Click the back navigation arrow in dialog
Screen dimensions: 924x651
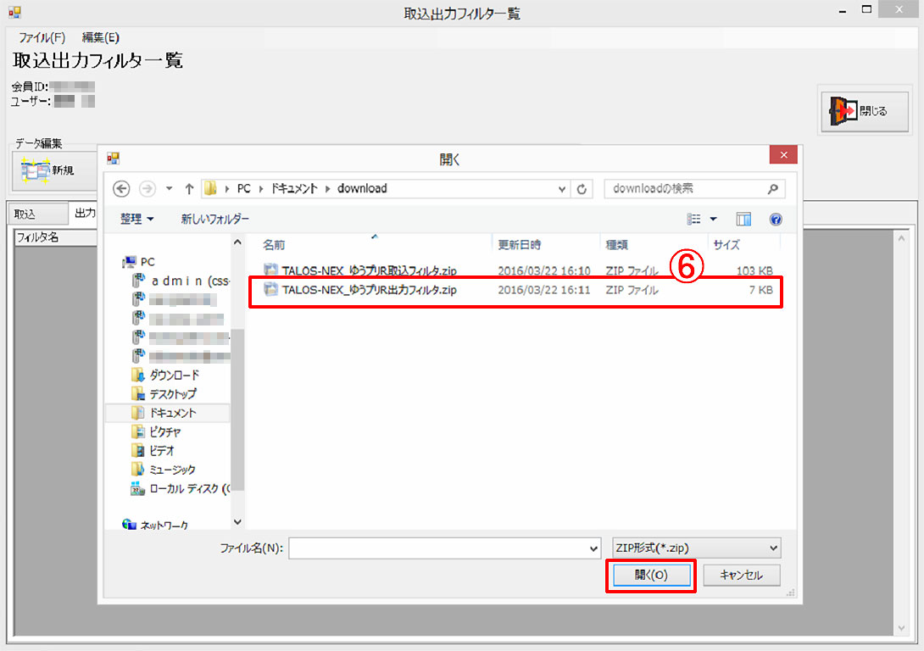tap(121, 188)
